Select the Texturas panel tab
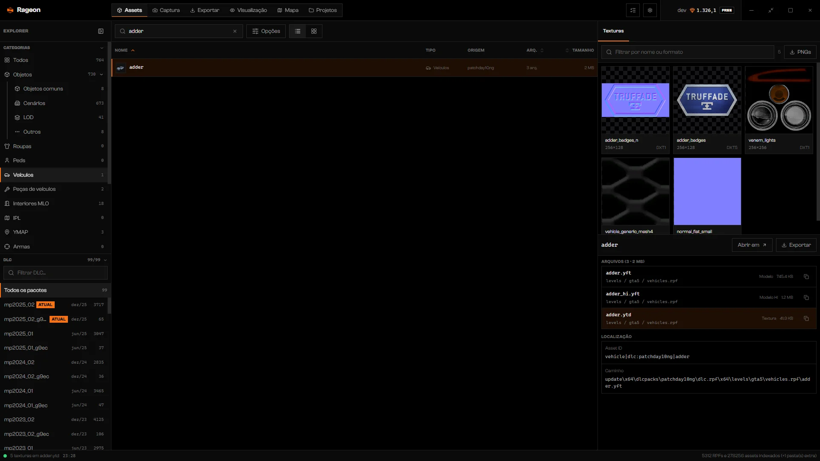820x461 pixels. point(613,31)
